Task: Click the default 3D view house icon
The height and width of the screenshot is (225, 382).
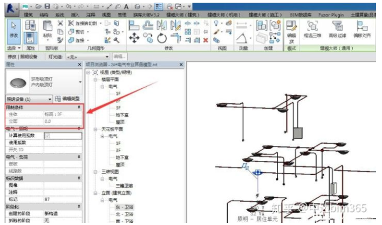Action: 137,6
